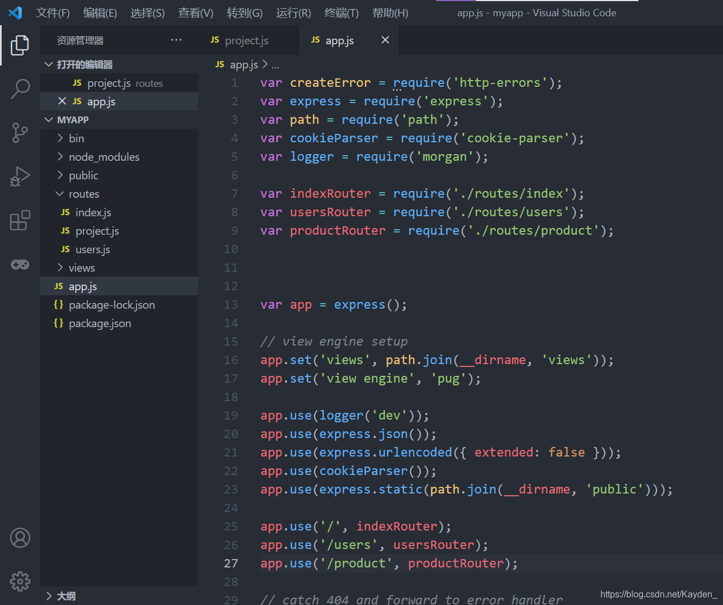Place cursor on line 27 productRouter

coord(456,563)
